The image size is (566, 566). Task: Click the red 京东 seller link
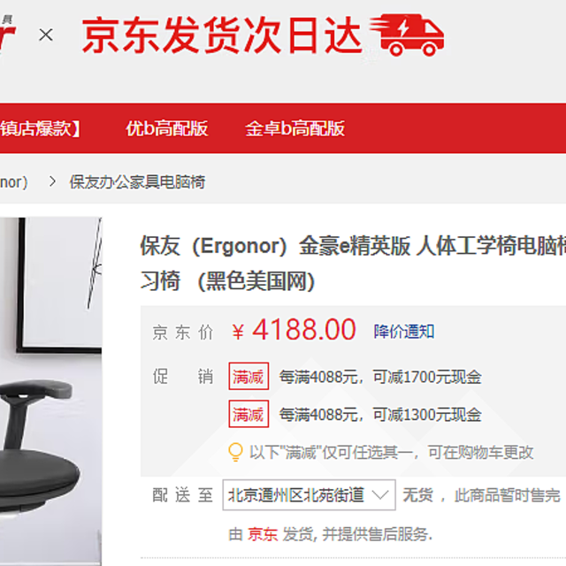[x=263, y=534]
